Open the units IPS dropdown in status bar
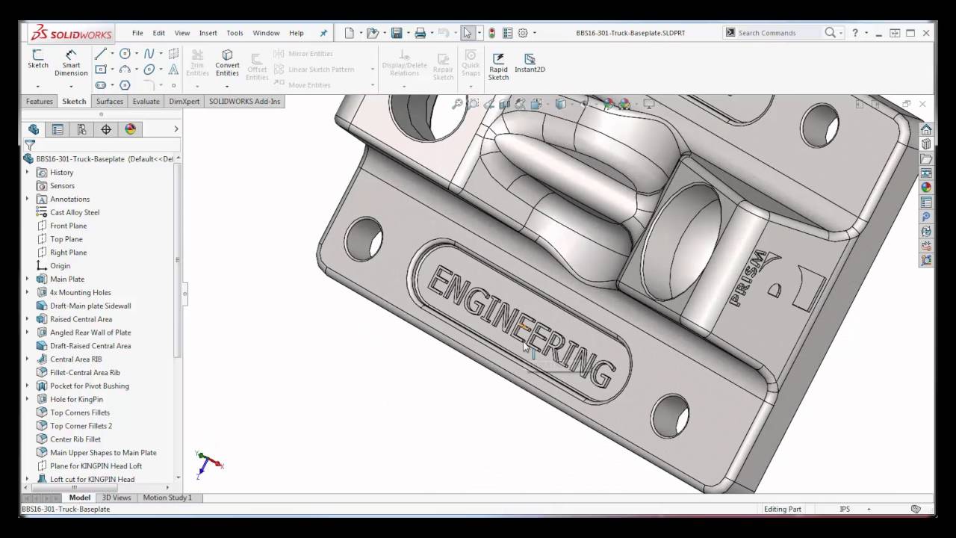The height and width of the screenshot is (538, 956). [x=869, y=509]
